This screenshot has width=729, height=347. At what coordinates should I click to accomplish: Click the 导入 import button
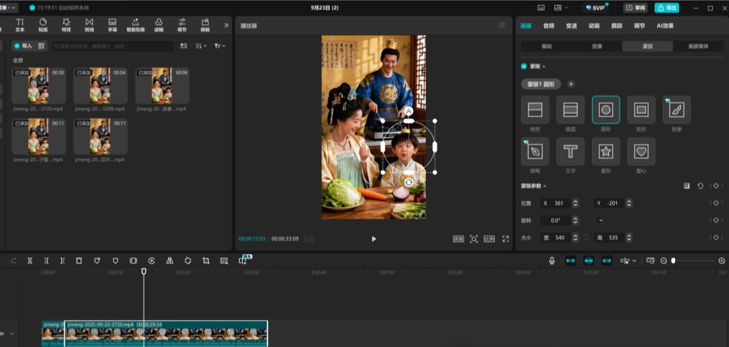click(x=23, y=46)
